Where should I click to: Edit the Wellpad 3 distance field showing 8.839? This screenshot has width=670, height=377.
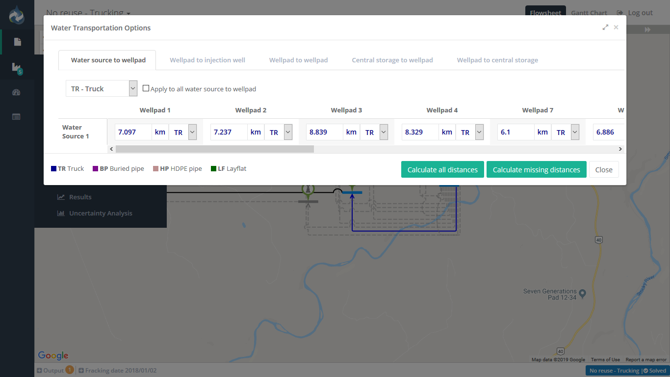(324, 132)
